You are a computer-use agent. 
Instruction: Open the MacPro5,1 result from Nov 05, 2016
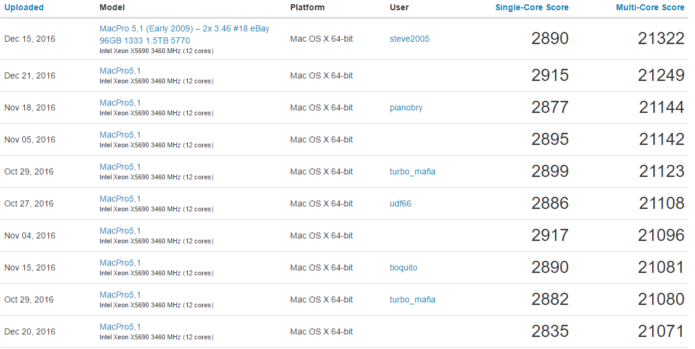pyautogui.click(x=120, y=135)
